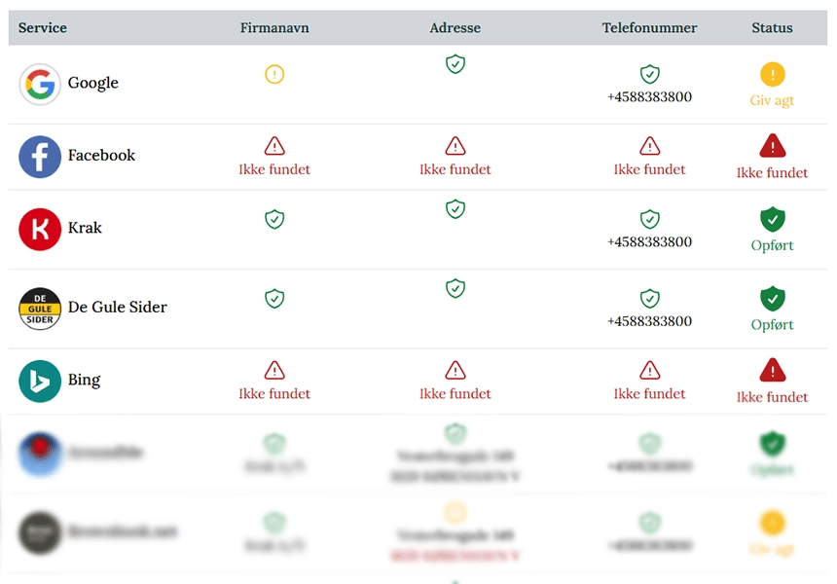This screenshot has width=837, height=584.
Task: Click Google's green Adresse shield icon
Action: pyautogui.click(x=455, y=63)
